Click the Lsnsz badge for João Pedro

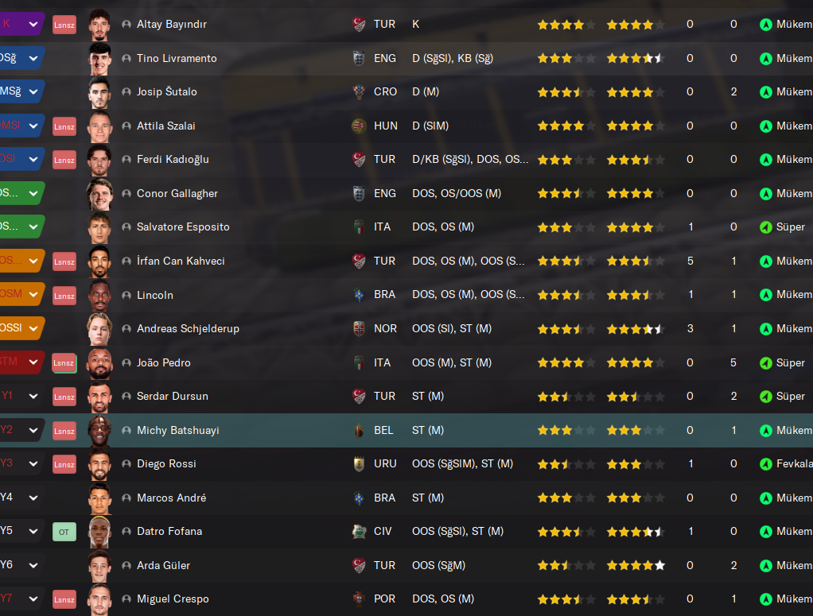pyautogui.click(x=64, y=362)
